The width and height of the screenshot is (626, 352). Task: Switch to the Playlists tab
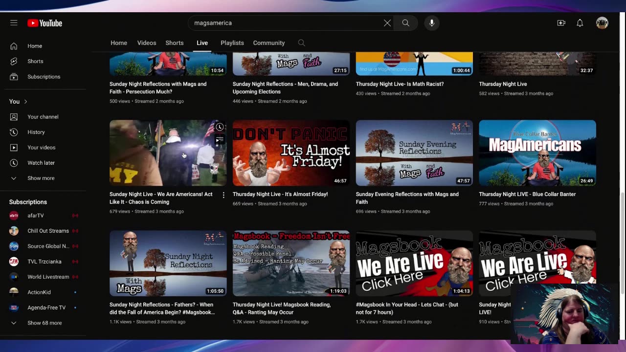232,43
